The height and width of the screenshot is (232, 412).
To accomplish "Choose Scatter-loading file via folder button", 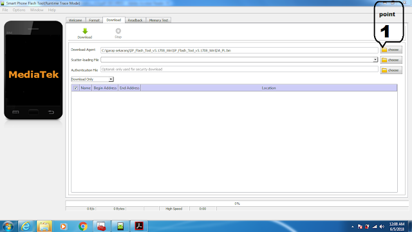I will (391, 60).
